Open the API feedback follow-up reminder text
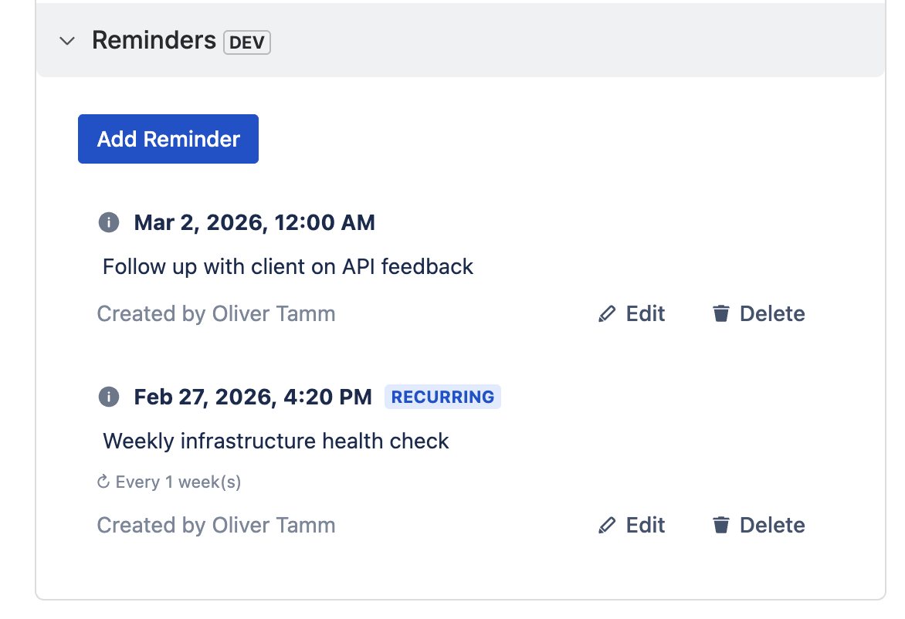The image size is (905, 619). coord(288,267)
